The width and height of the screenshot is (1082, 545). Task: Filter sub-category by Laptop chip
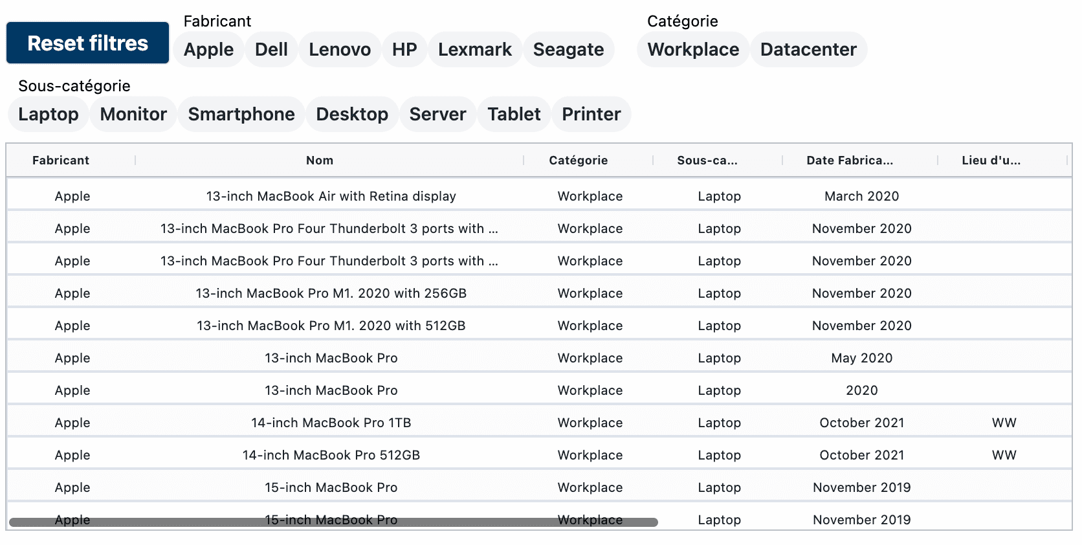[x=49, y=115]
